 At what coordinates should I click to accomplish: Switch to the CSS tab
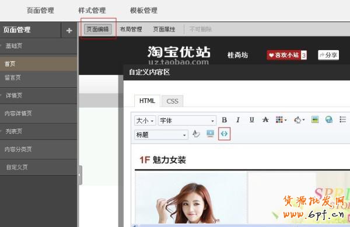172,101
